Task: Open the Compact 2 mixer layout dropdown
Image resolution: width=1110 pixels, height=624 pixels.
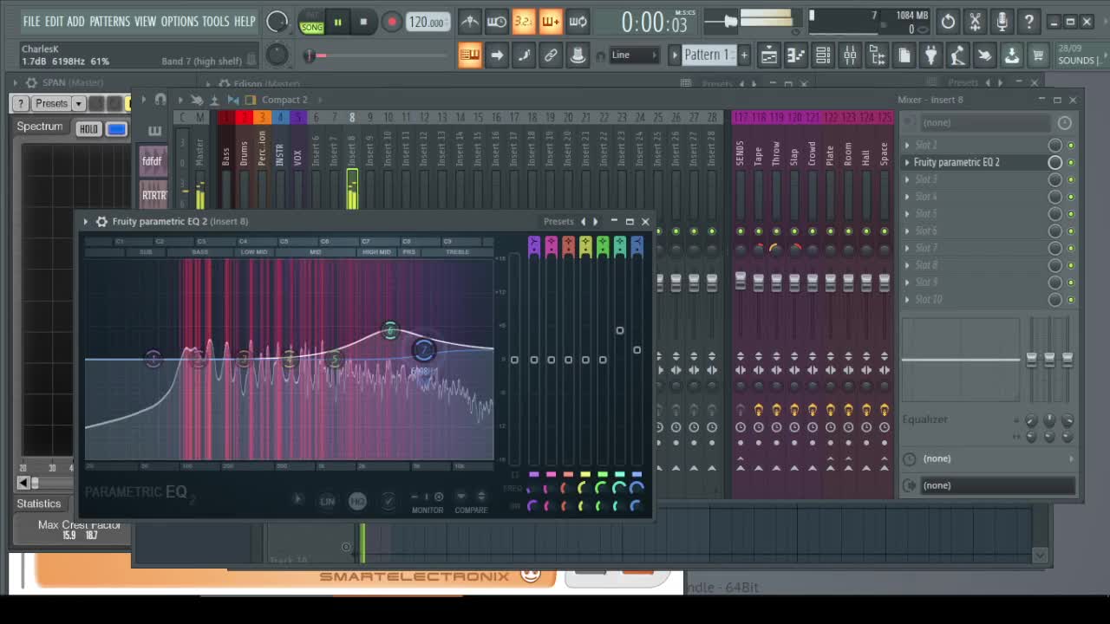Action: click(285, 100)
